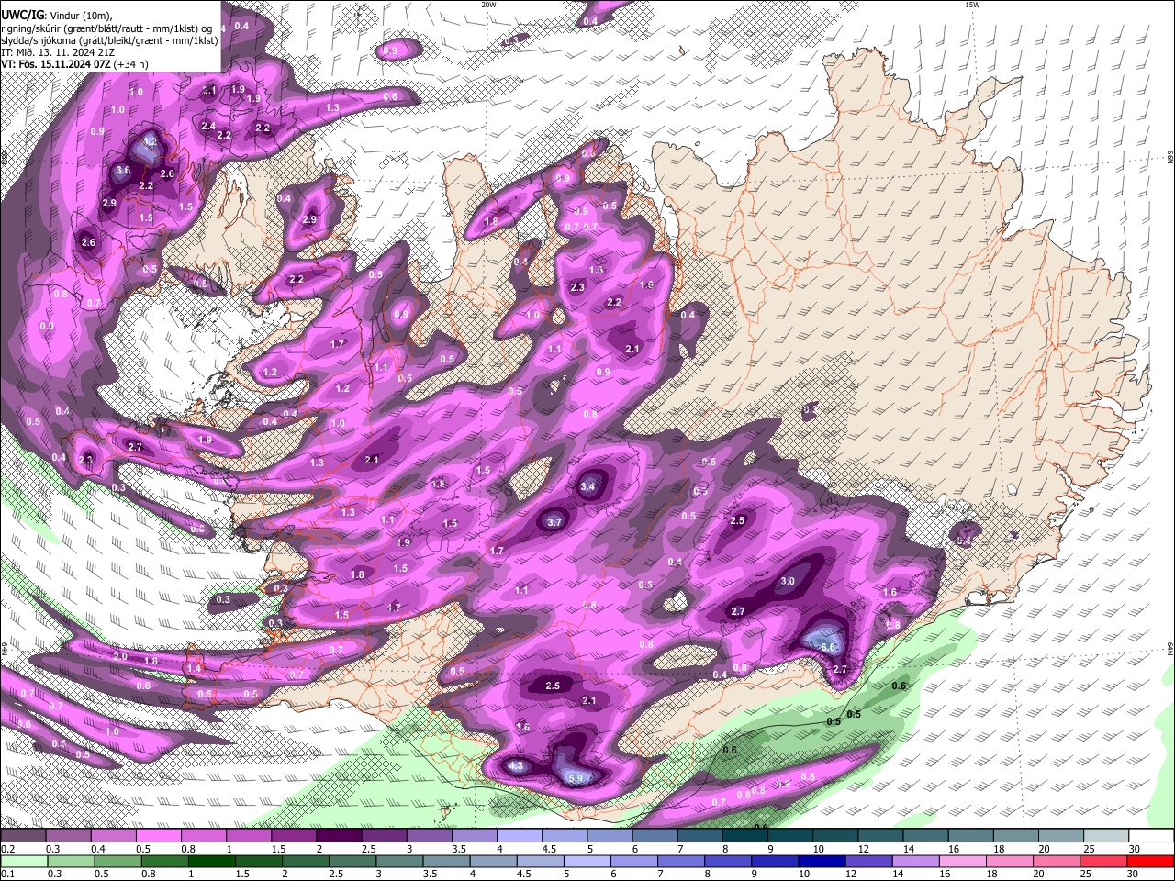
Task: Click the "IT: Mið. 13. 11. 2024 21Z" line
Action: (x=58, y=52)
